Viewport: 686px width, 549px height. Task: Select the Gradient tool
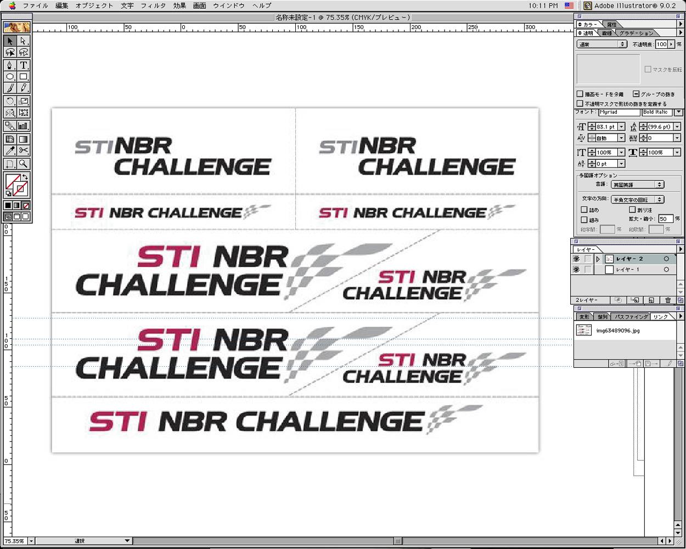[24, 139]
